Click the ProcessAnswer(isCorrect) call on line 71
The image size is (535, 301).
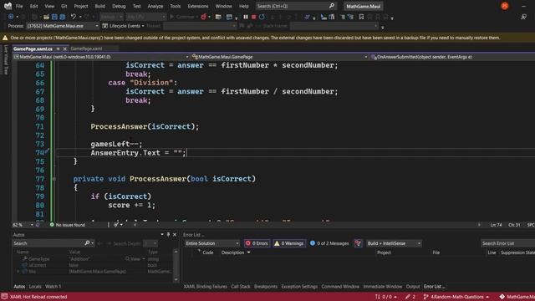tap(145, 126)
